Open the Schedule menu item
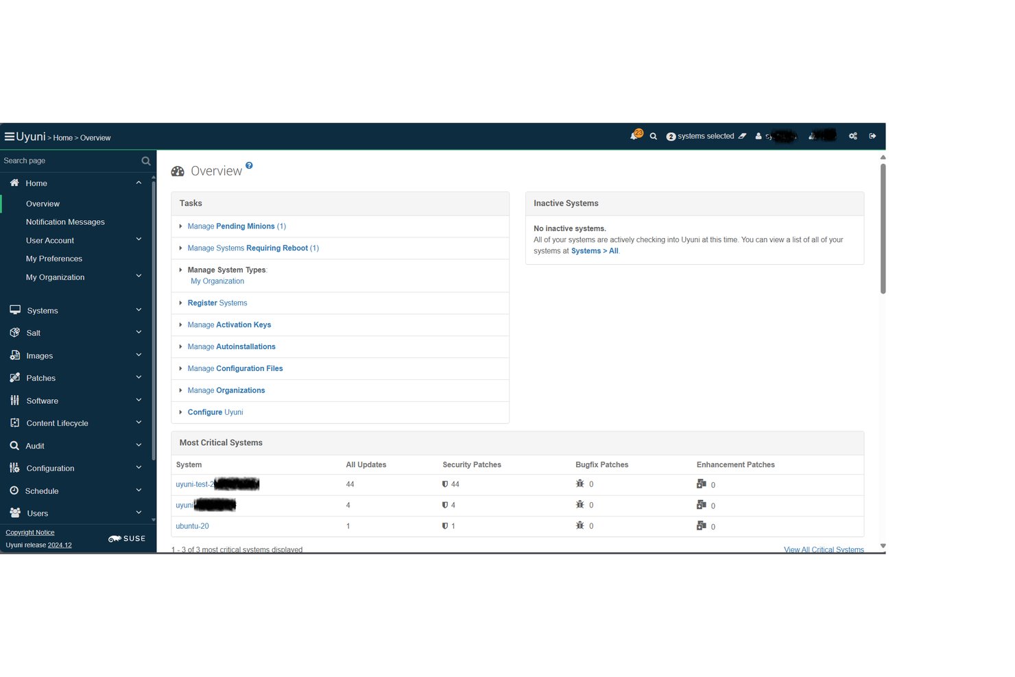 click(42, 491)
